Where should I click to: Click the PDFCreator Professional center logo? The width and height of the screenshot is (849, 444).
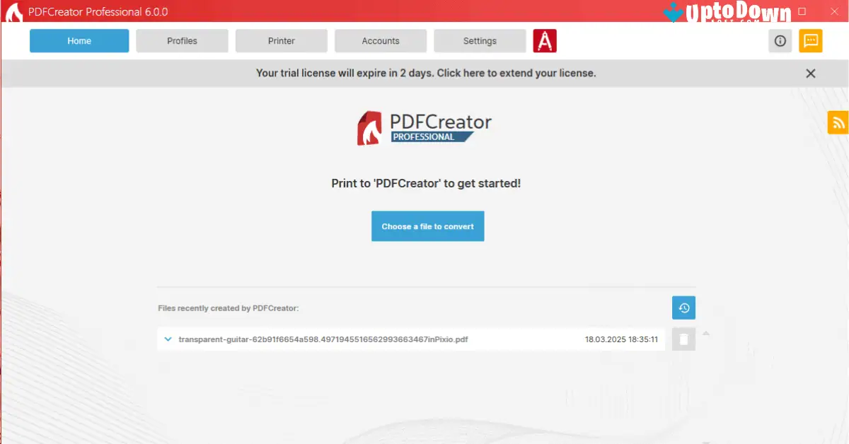tap(424, 127)
